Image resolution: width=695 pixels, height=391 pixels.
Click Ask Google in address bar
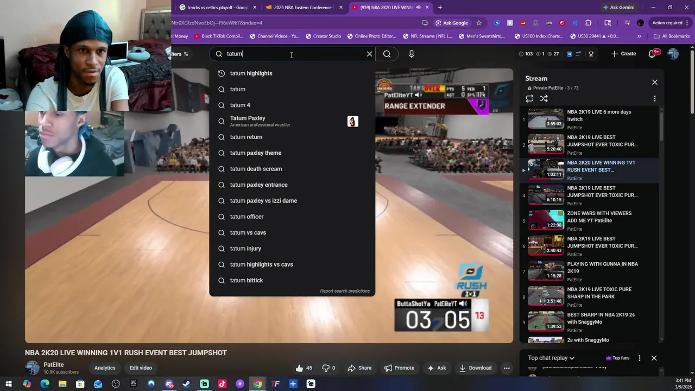pos(451,23)
